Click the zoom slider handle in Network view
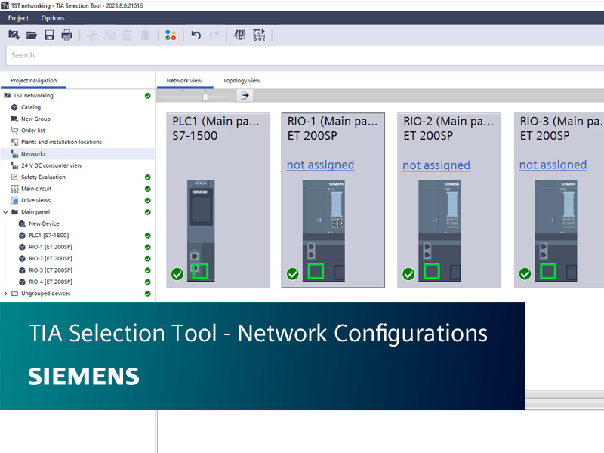 (205, 96)
